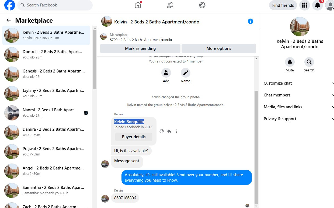Open the Friends icon in top bar

[170, 5]
